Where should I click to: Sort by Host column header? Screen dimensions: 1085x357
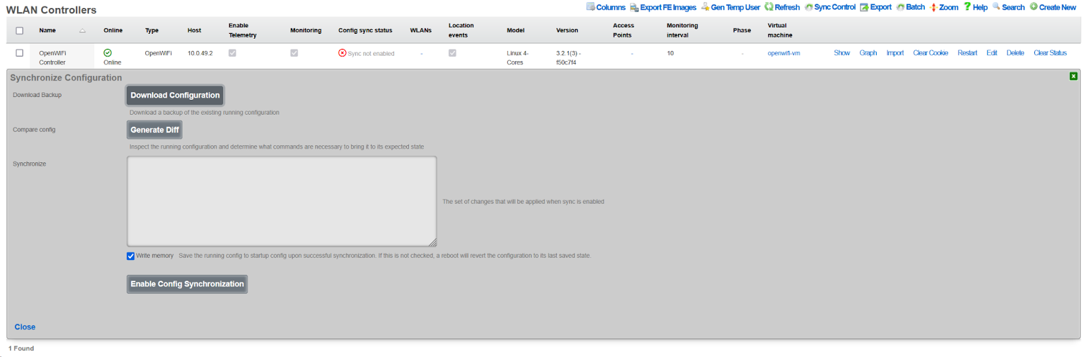pos(195,31)
